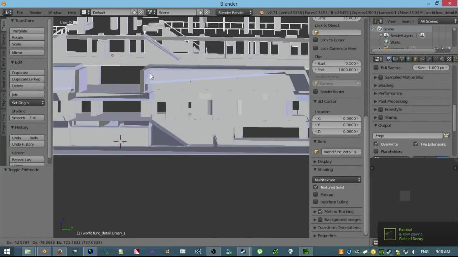Enable the Matcap checkbox

(316, 195)
